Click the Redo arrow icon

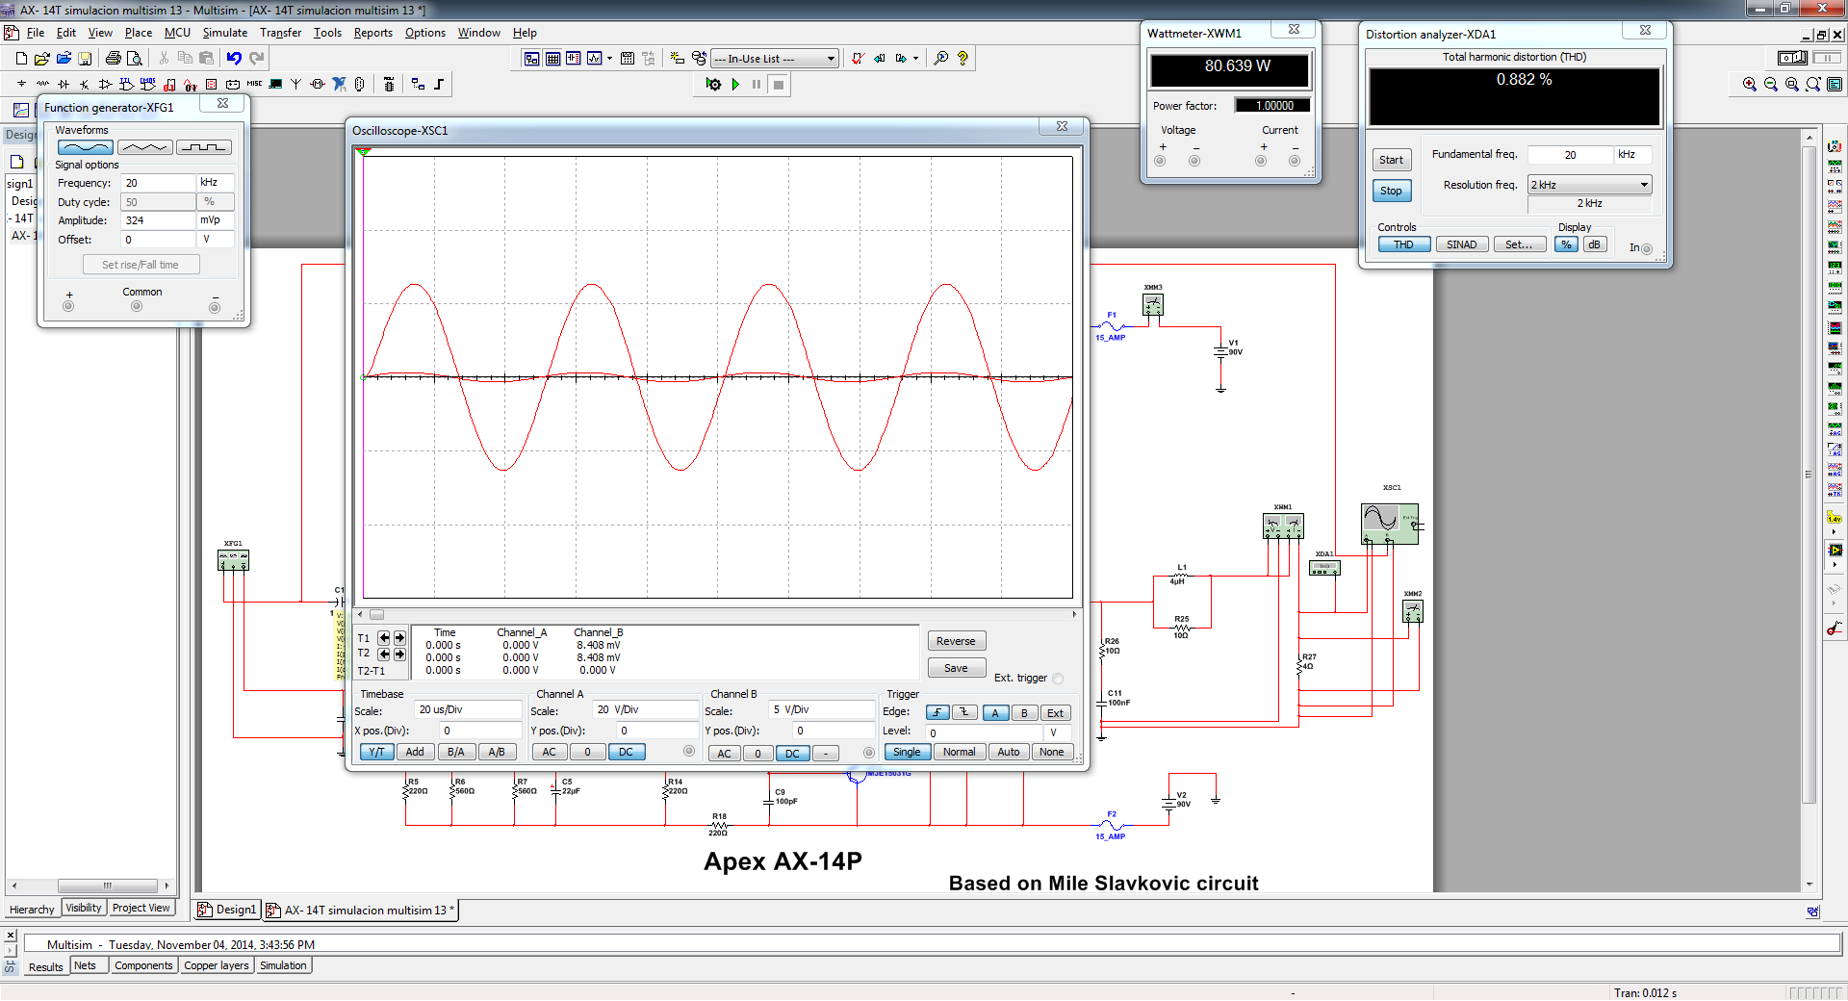[x=256, y=59]
